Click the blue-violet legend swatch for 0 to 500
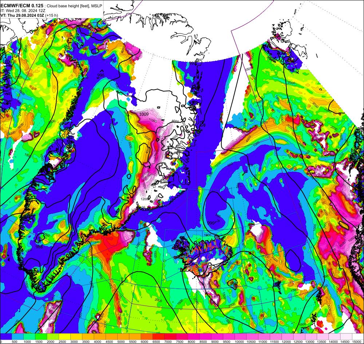The height and width of the screenshot is (344, 364). pos(6,337)
